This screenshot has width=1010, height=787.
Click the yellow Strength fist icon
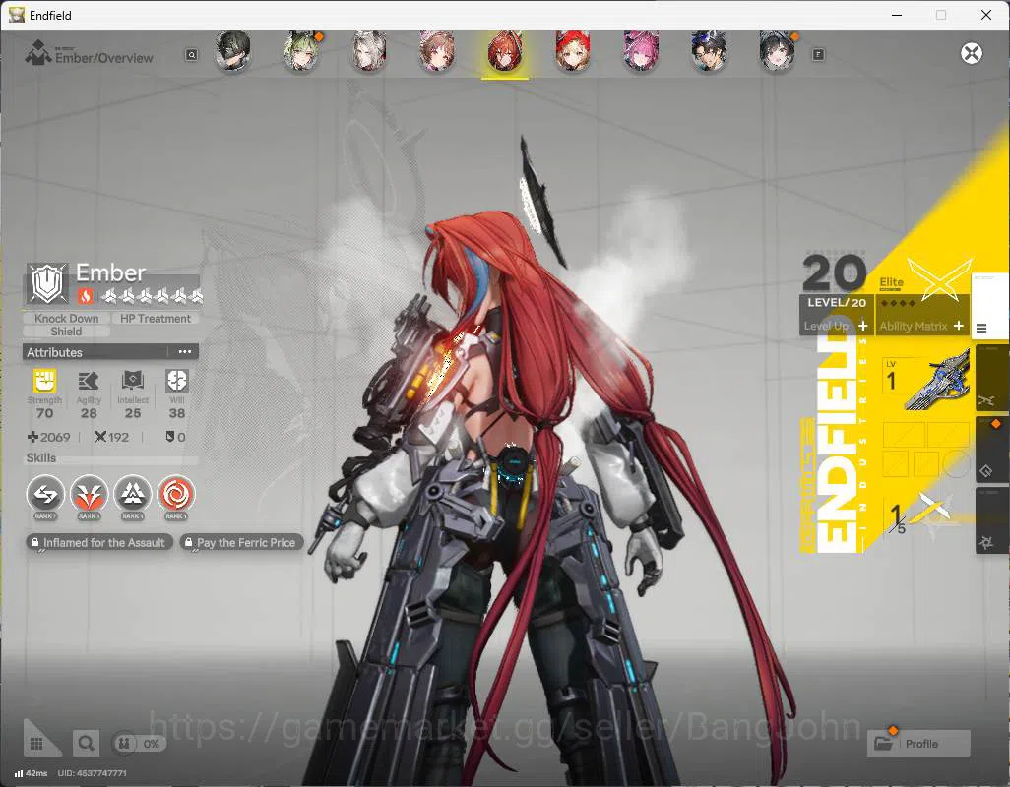pos(44,381)
